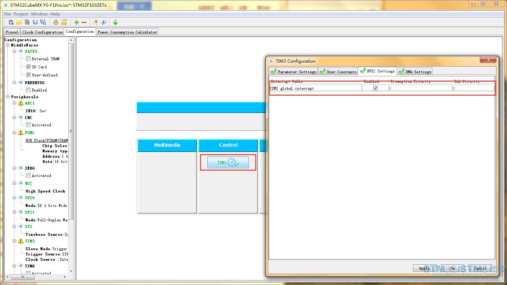Click the FREERTOS cube icon in tree
The width and height of the screenshot is (507, 285).
(21, 82)
